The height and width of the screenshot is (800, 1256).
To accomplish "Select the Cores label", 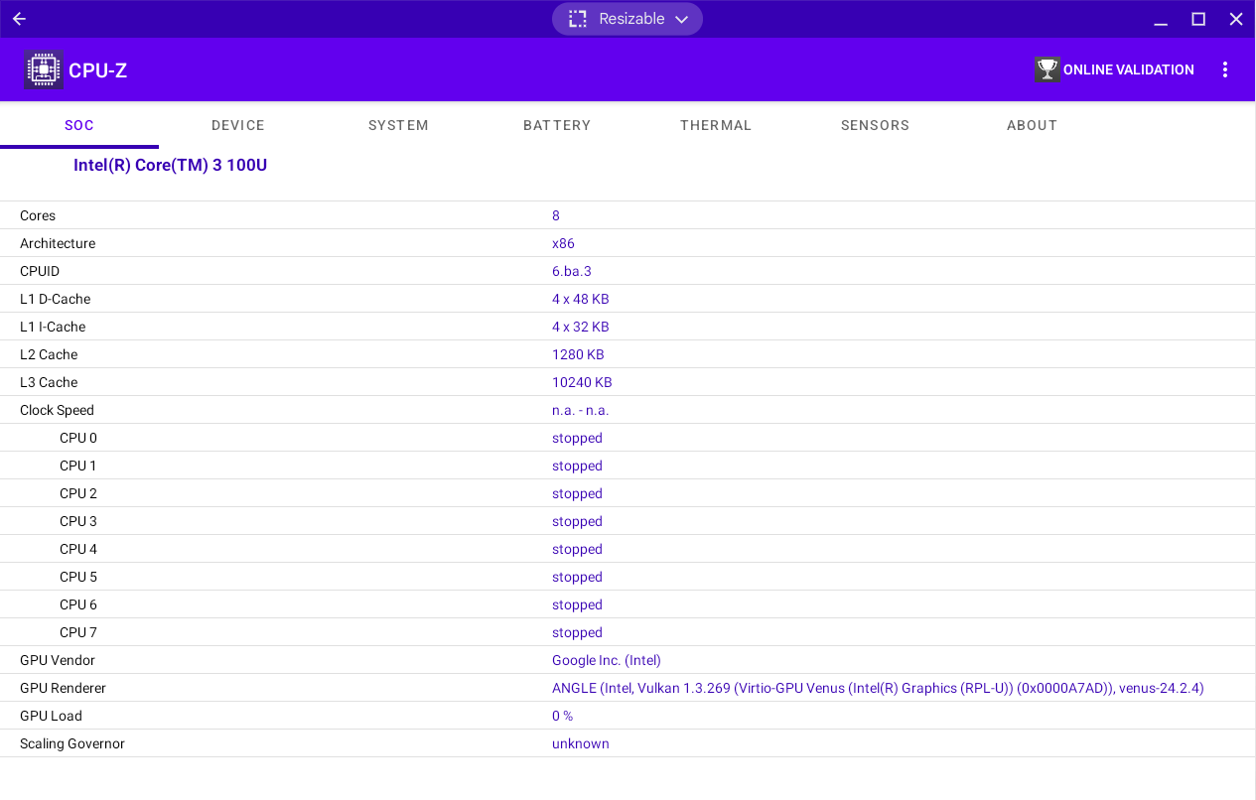I will pyautogui.click(x=38, y=215).
